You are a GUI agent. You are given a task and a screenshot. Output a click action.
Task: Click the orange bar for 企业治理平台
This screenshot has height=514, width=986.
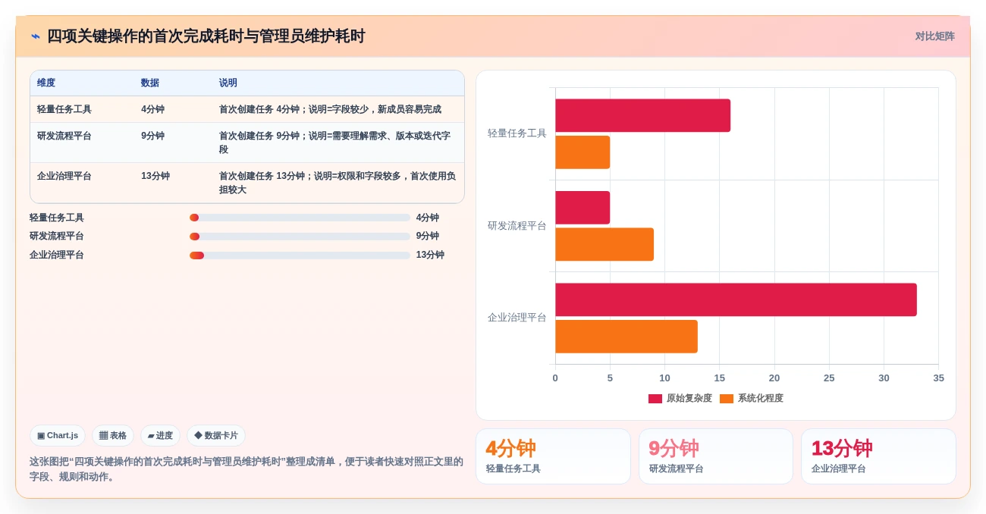click(626, 337)
